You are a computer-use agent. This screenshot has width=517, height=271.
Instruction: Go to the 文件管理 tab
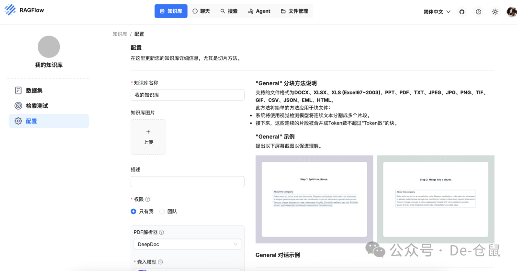pos(294,11)
